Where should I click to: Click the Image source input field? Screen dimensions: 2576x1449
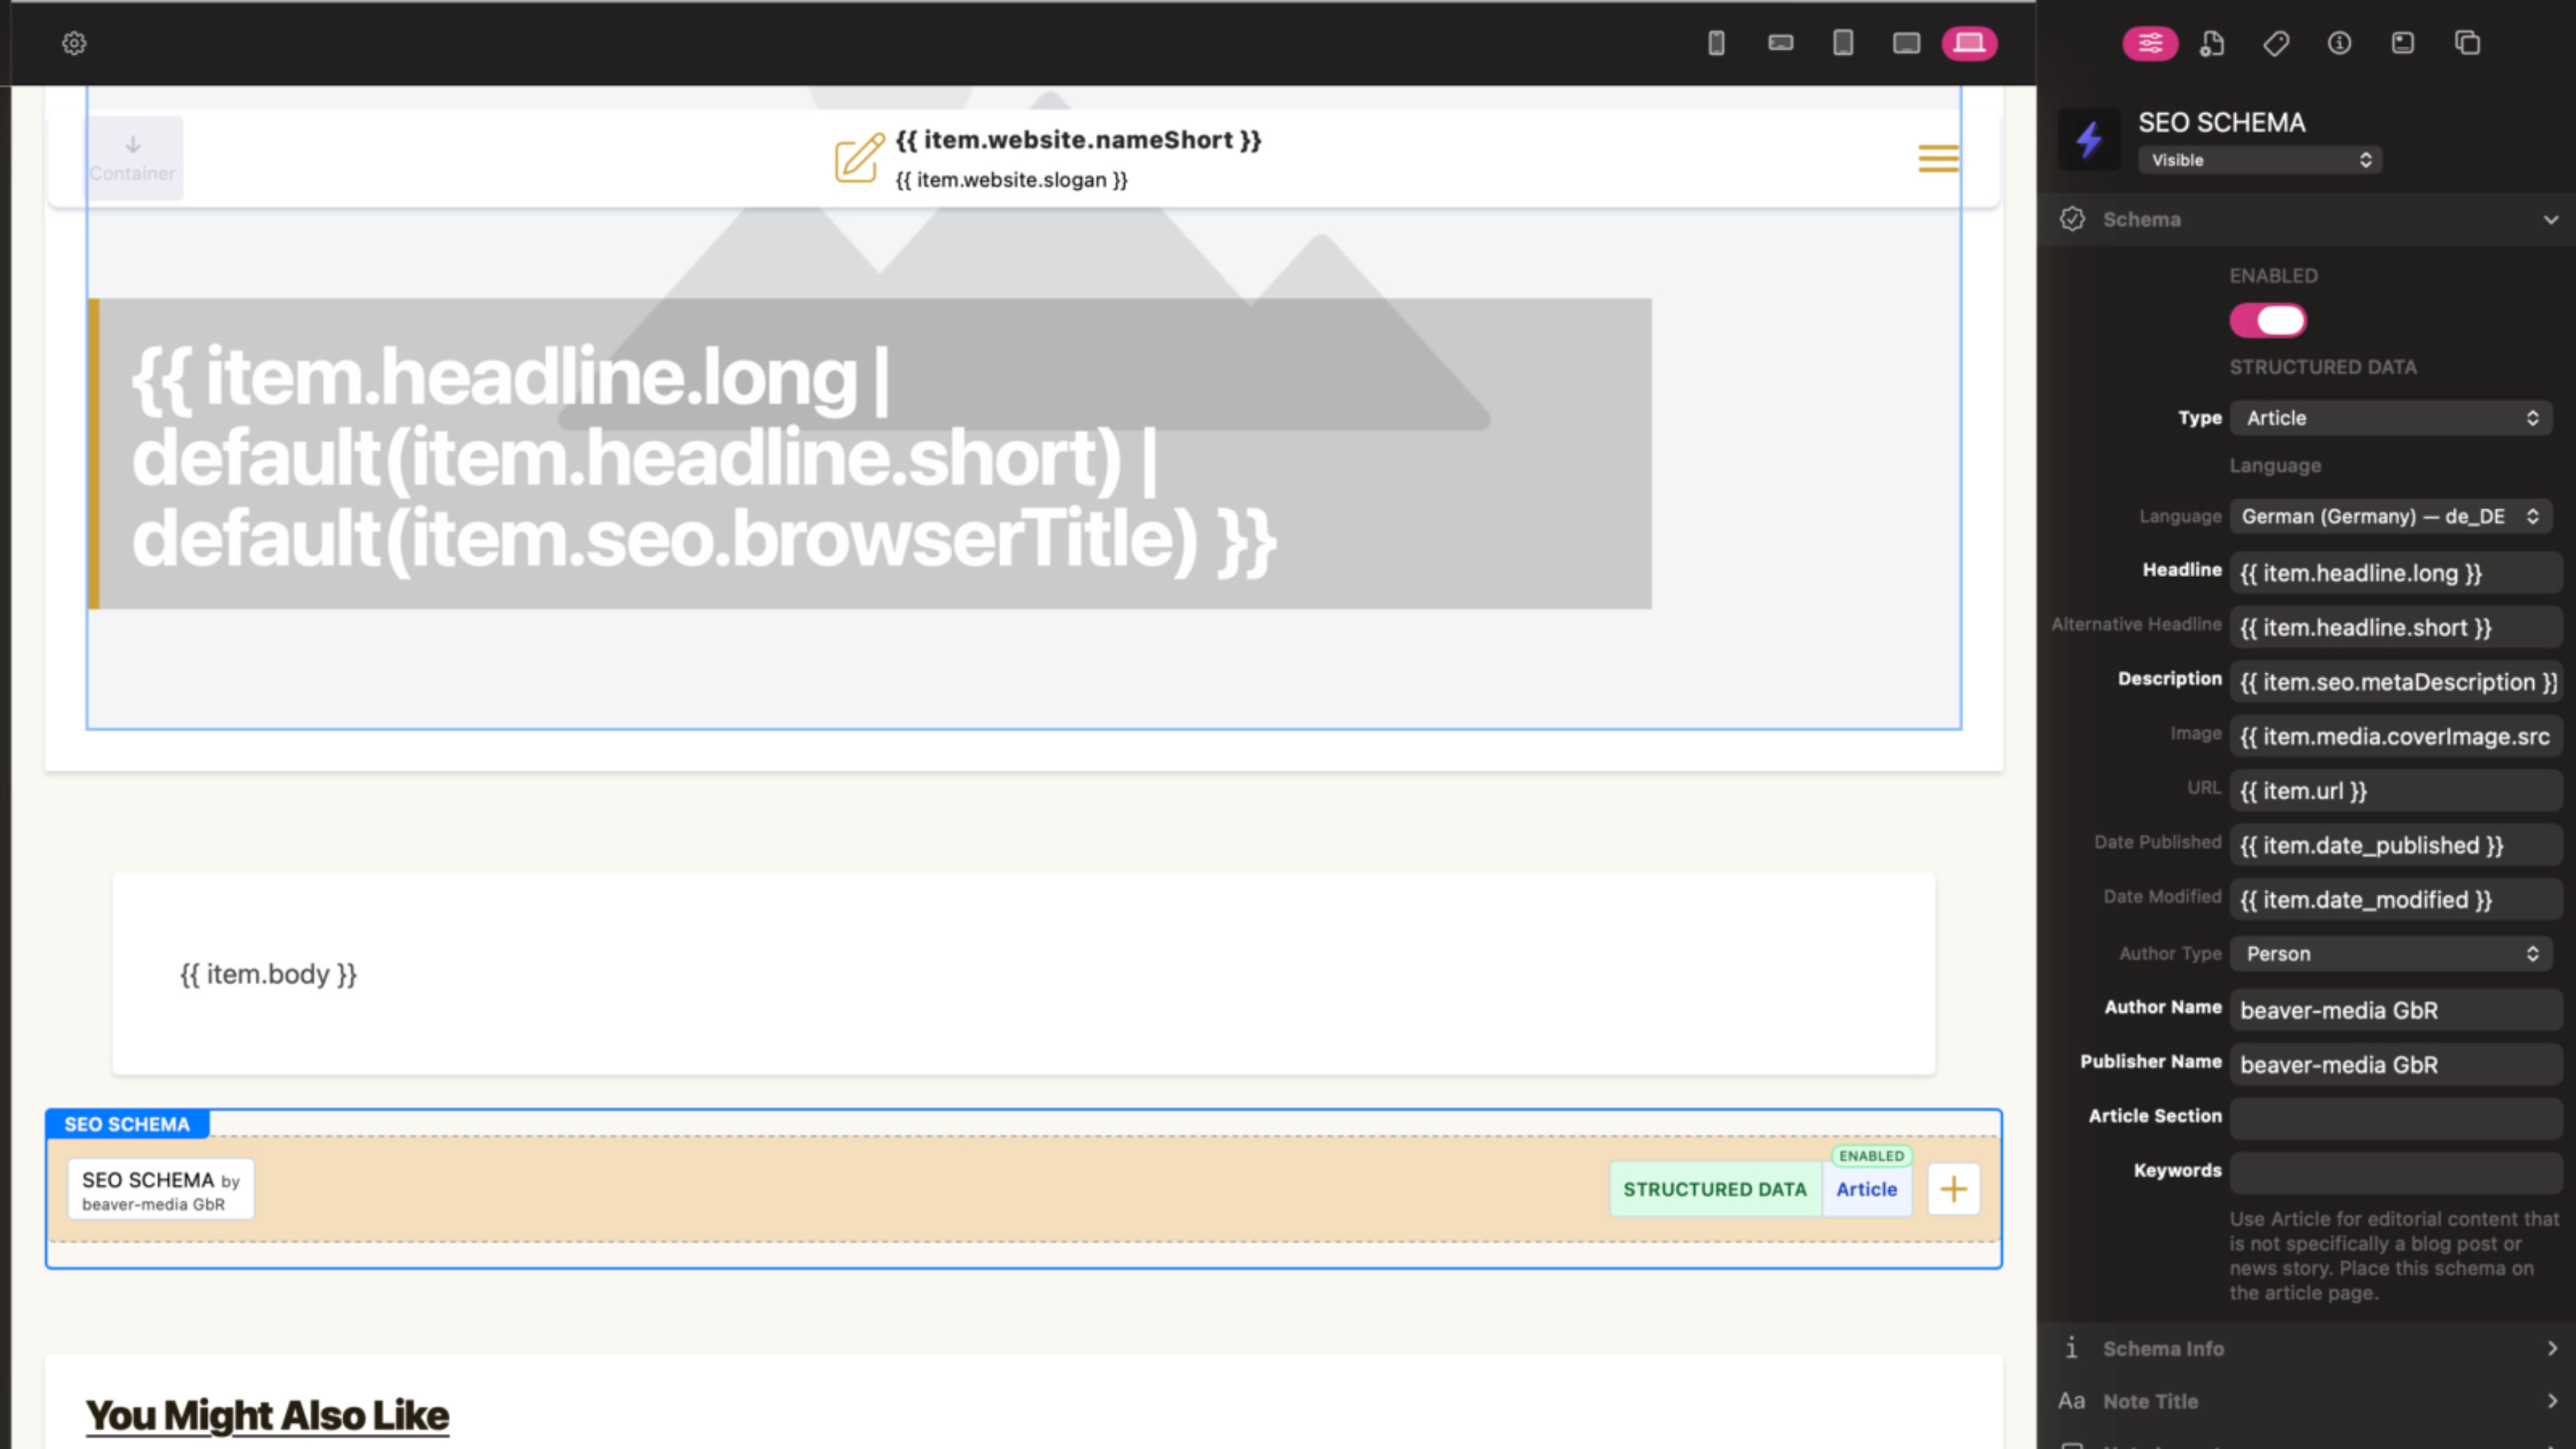point(2396,736)
